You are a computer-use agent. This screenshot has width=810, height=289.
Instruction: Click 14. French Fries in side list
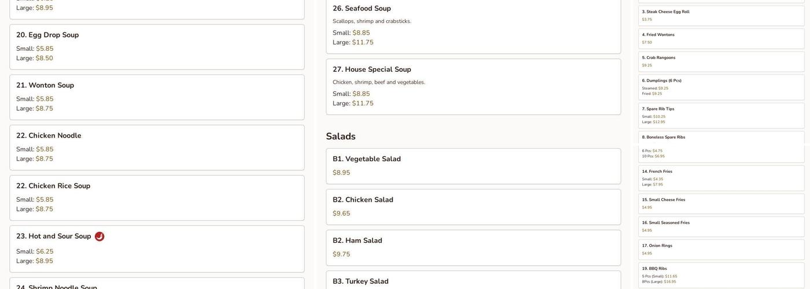(x=721, y=178)
